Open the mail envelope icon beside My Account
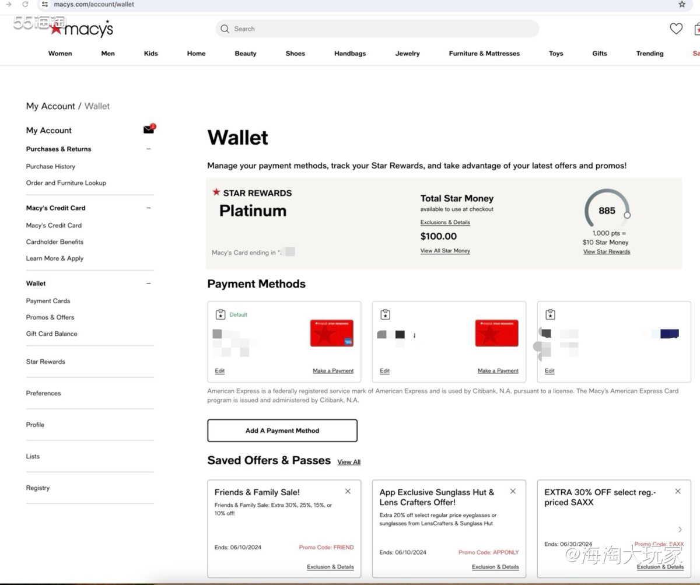 (148, 129)
